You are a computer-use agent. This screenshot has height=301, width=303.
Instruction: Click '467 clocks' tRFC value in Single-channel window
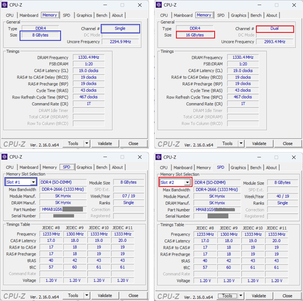(x=88, y=97)
